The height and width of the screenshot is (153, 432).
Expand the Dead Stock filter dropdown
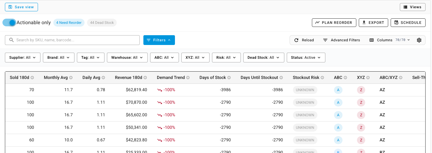click(264, 58)
